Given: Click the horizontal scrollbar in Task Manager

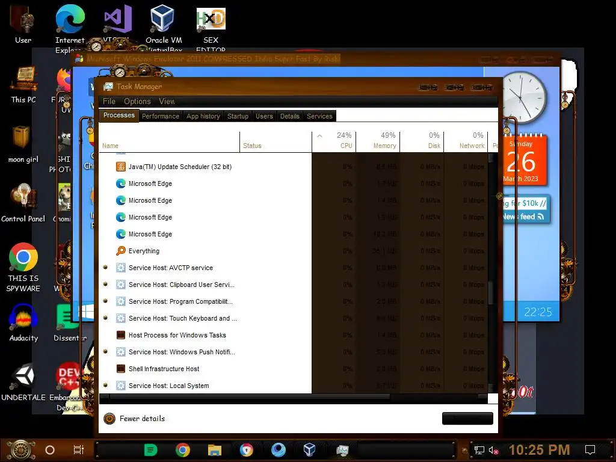Looking at the screenshot, I should [x=250, y=397].
